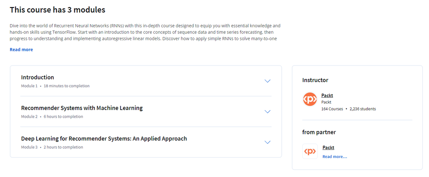Click the square Packt partner logo
This screenshot has width=429, height=177.
[310, 151]
